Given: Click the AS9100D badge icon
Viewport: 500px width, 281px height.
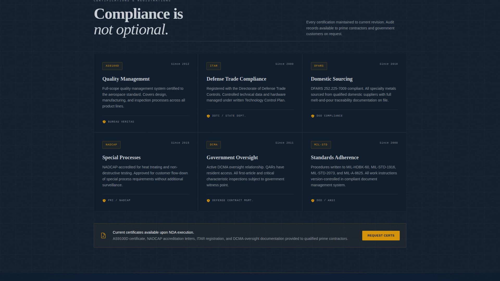Looking at the screenshot, I should (112, 66).
